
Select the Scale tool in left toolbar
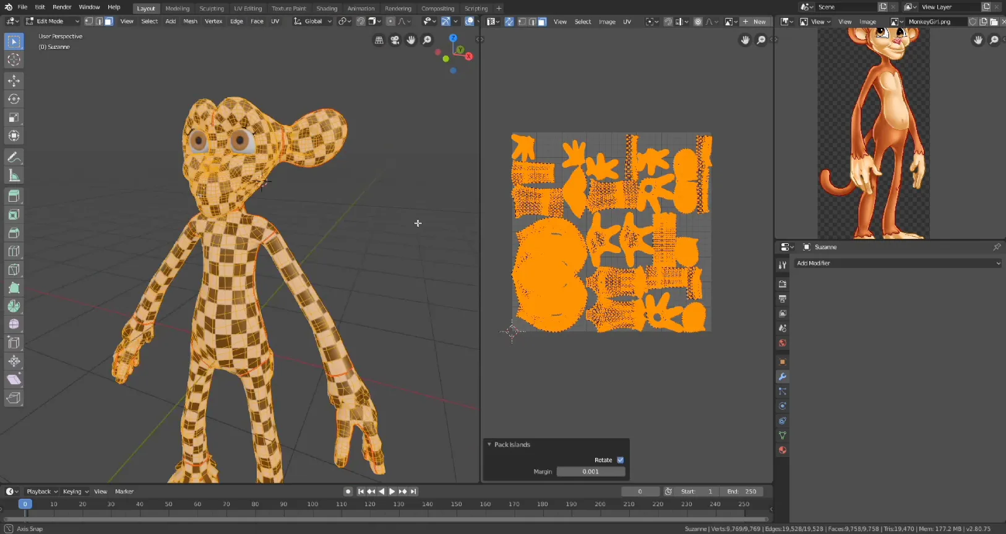[x=14, y=118]
